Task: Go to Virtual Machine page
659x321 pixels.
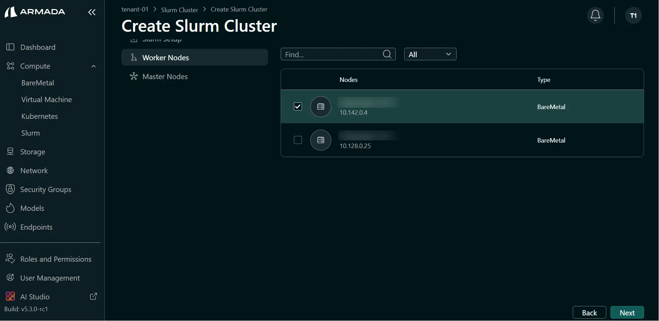Action: 46,100
